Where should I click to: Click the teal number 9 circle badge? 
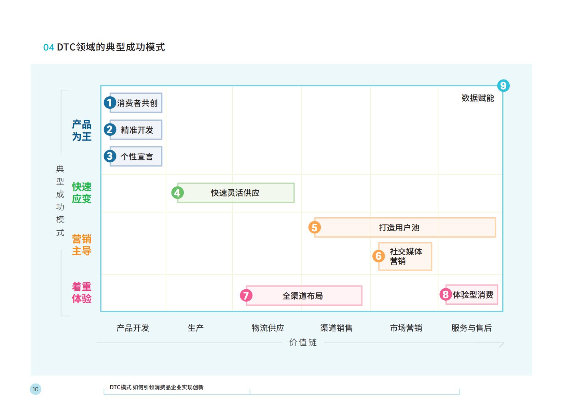[503, 85]
